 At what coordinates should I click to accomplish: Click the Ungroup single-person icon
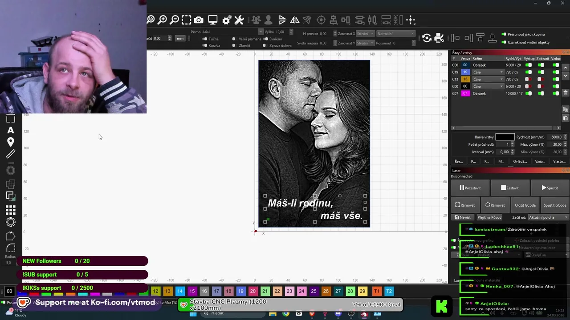coord(268,20)
